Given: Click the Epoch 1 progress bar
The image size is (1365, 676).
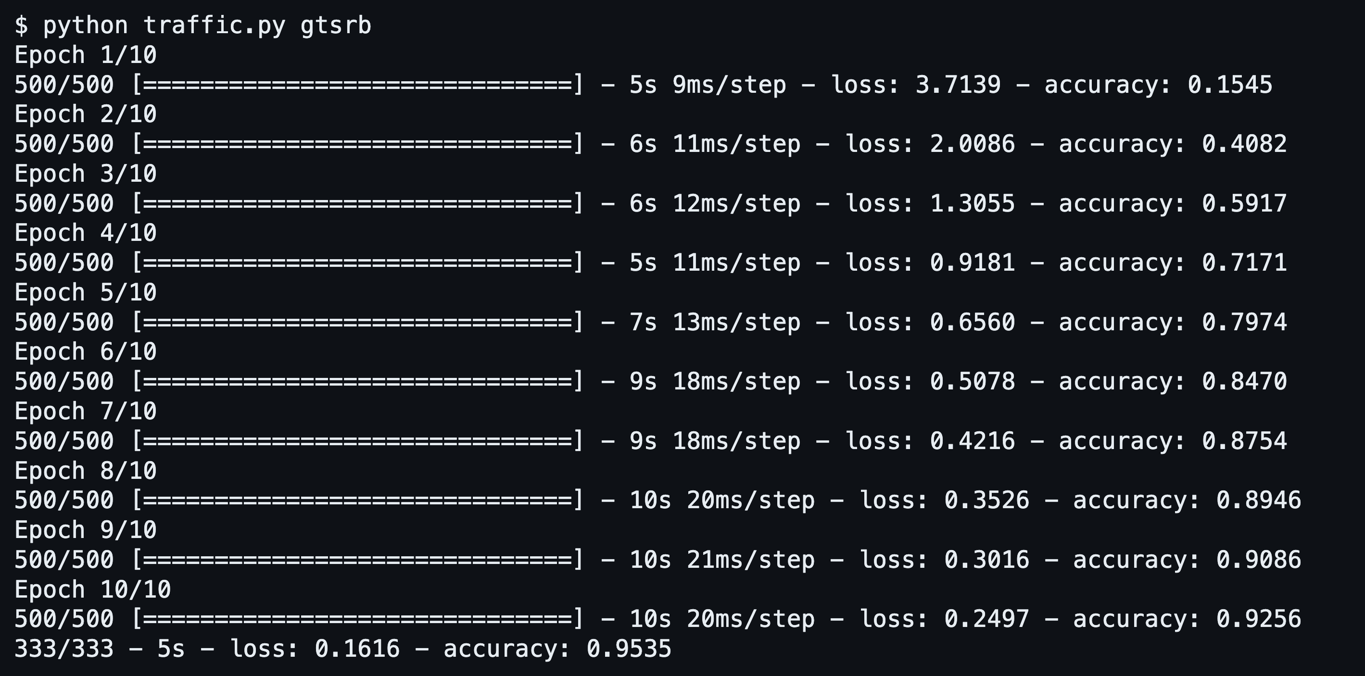Looking at the screenshot, I should (x=358, y=85).
